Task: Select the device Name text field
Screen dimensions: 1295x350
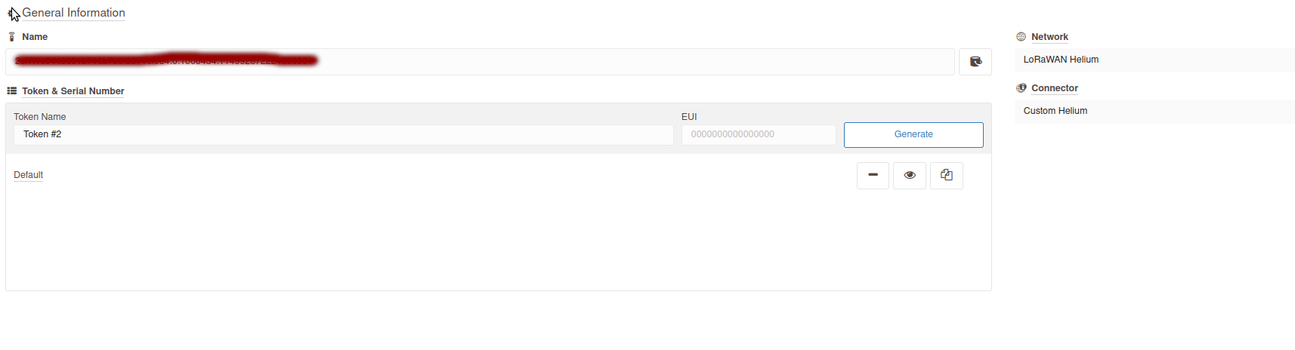Action: click(x=480, y=62)
